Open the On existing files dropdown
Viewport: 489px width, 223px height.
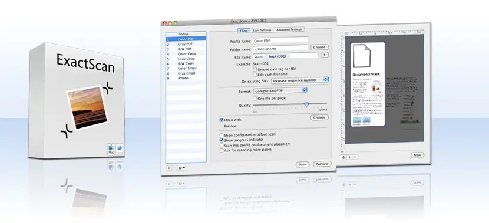click(300, 80)
